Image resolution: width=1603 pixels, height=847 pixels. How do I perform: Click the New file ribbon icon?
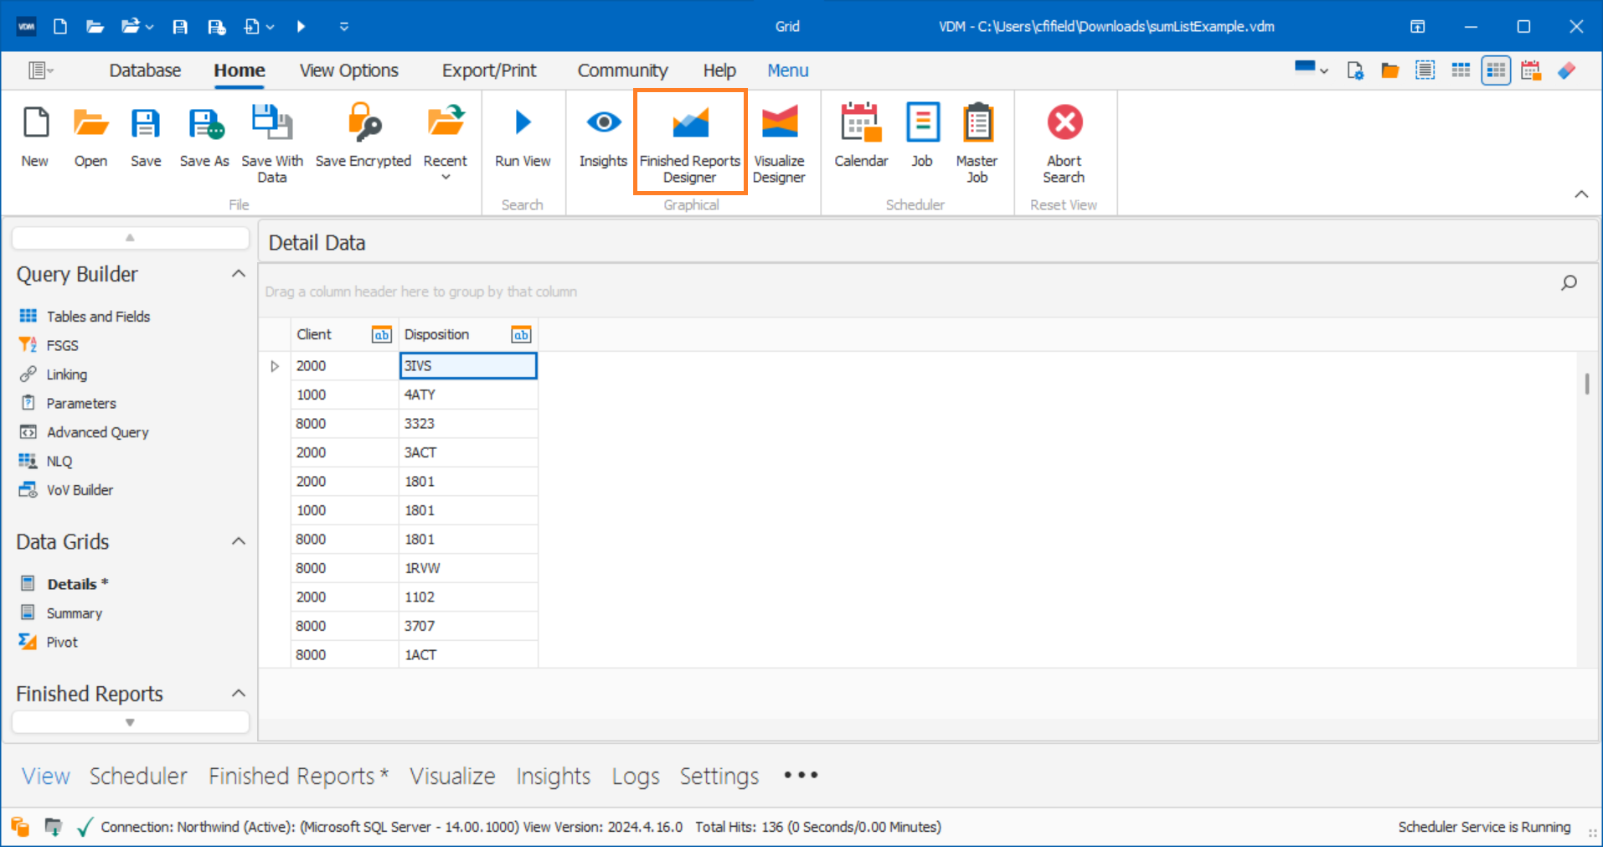click(x=35, y=123)
